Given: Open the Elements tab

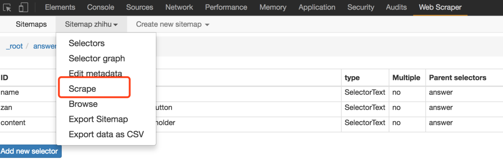Looking at the screenshot, I should [60, 7].
